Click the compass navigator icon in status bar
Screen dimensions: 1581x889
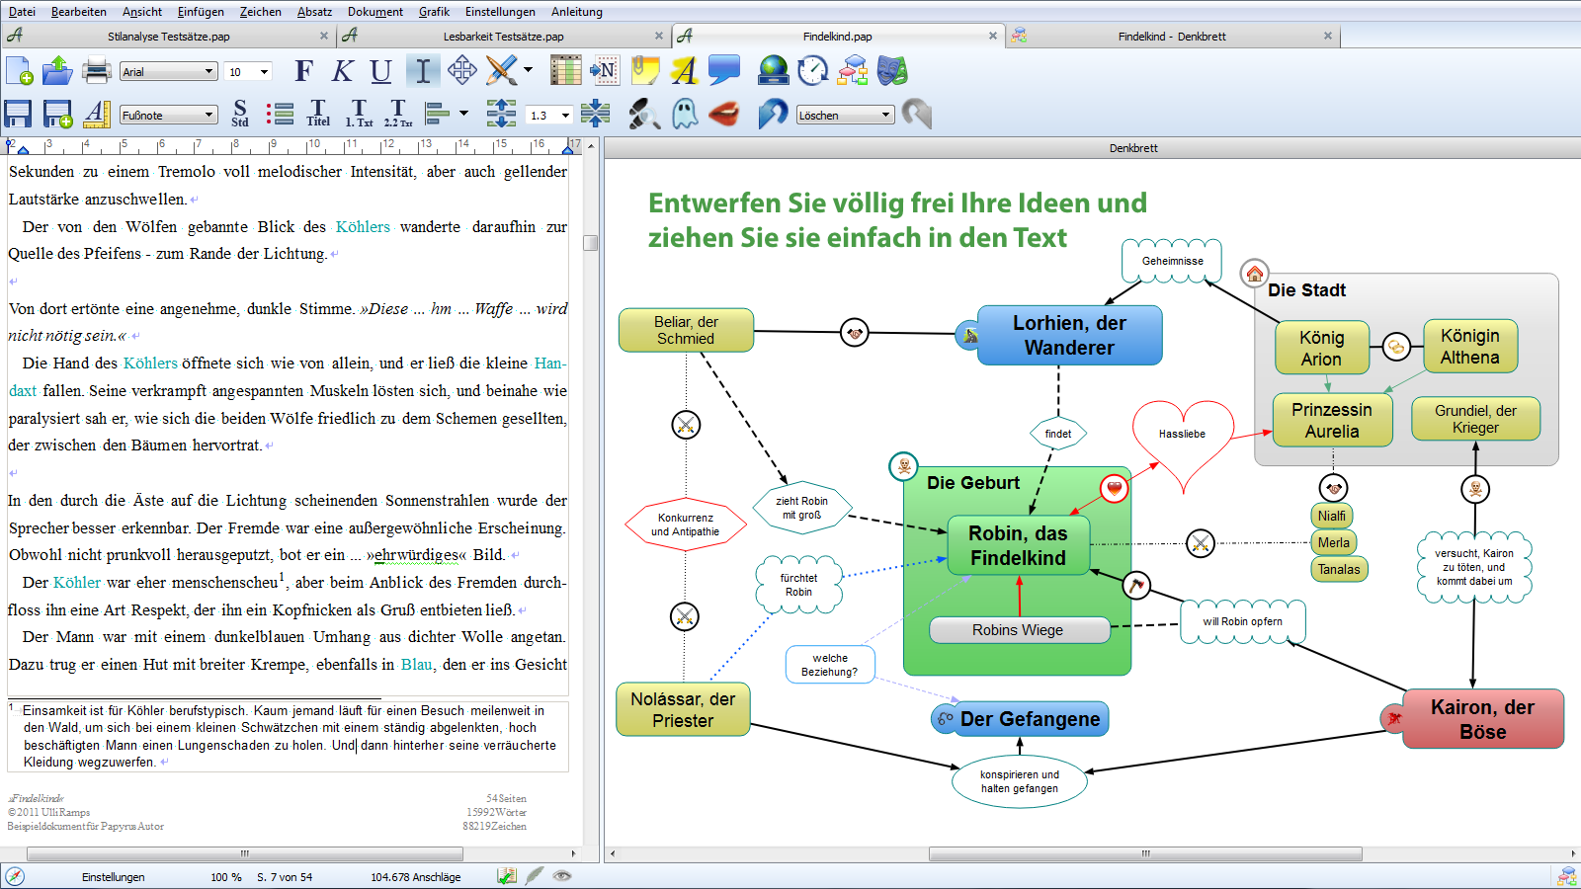tap(15, 876)
